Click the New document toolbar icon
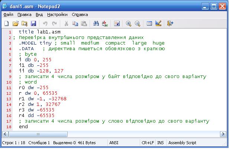Viewport: 230px width, 149px height. coord(7,23)
